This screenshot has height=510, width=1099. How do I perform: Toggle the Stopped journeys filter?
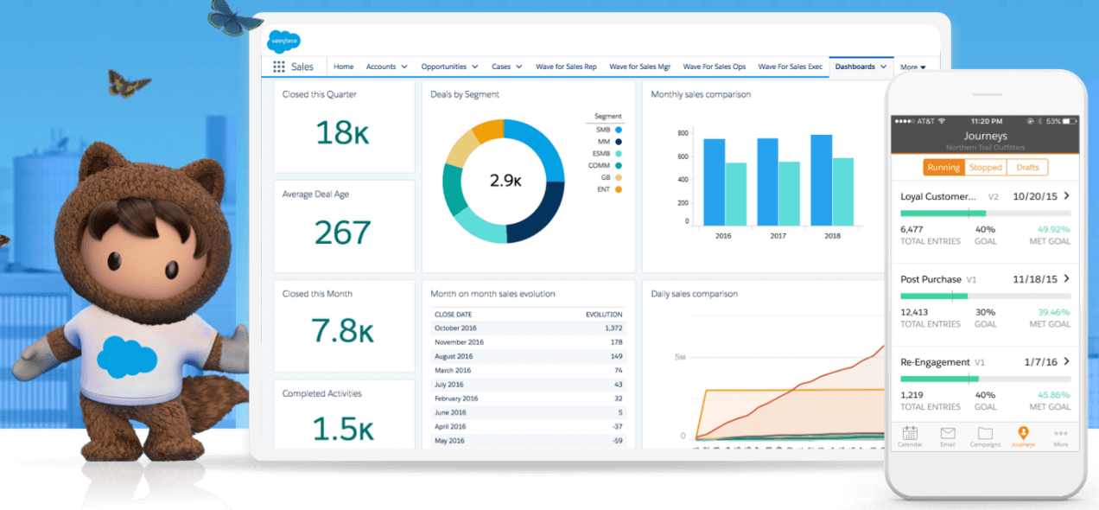[985, 167]
